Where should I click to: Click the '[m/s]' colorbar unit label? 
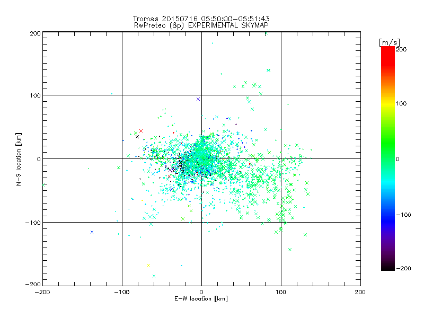tap(390, 42)
